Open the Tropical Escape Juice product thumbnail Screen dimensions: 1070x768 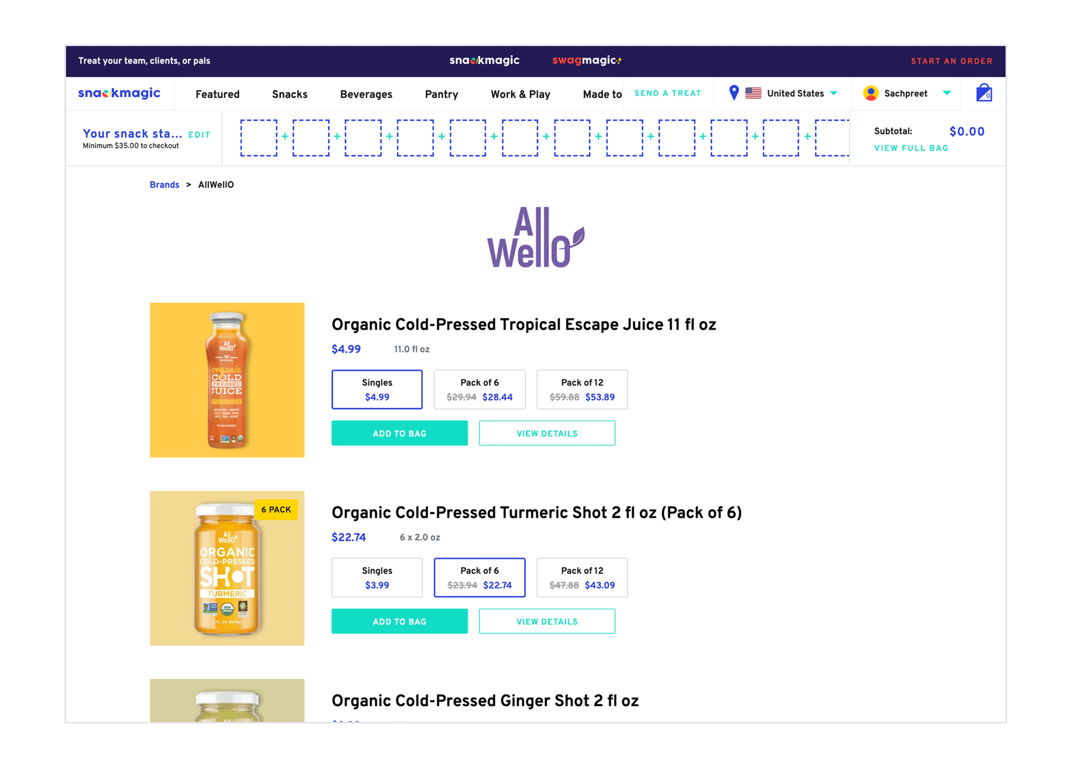227,379
